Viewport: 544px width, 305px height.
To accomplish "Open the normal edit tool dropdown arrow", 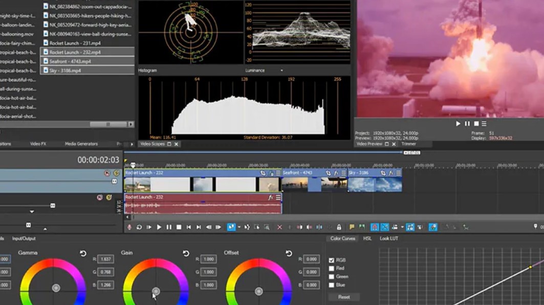I will click(x=238, y=227).
